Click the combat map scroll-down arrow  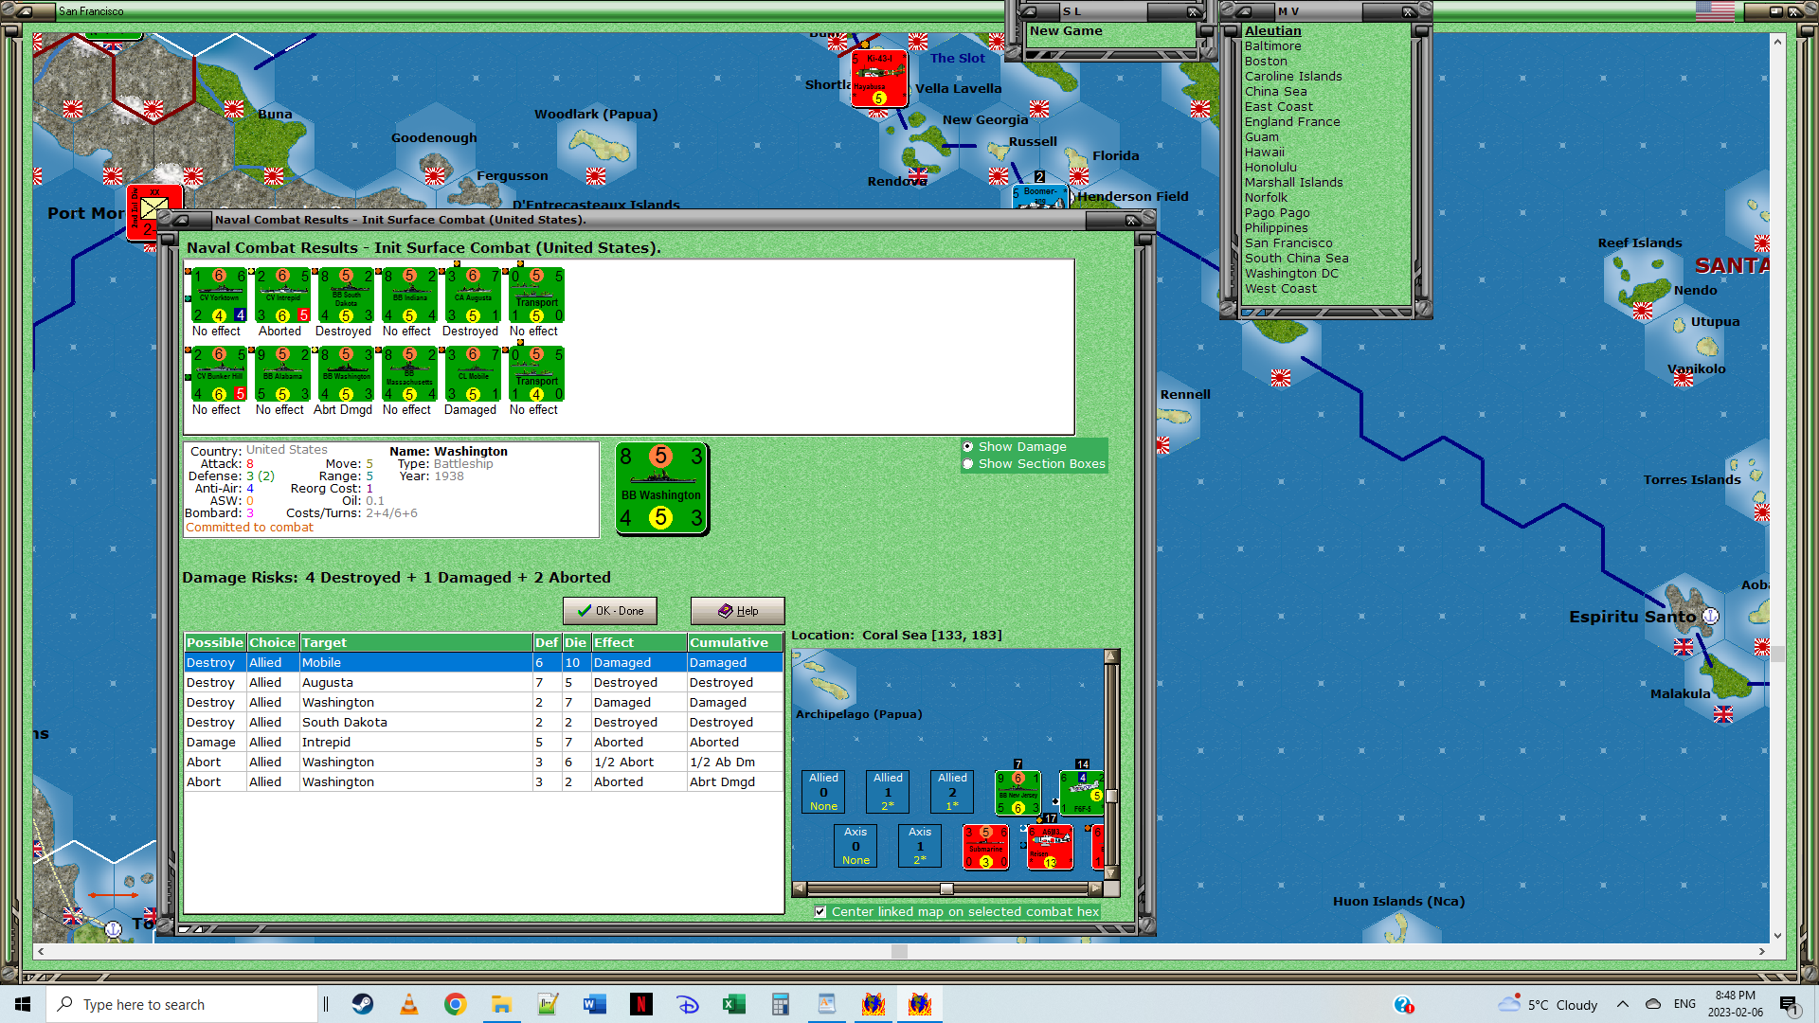(x=1111, y=872)
